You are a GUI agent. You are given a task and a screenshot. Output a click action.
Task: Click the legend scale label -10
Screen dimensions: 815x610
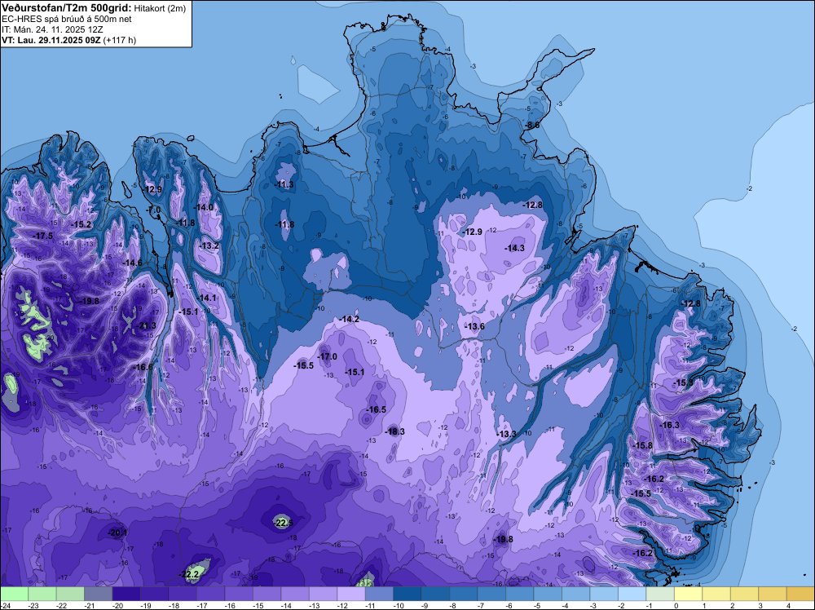[x=399, y=605]
